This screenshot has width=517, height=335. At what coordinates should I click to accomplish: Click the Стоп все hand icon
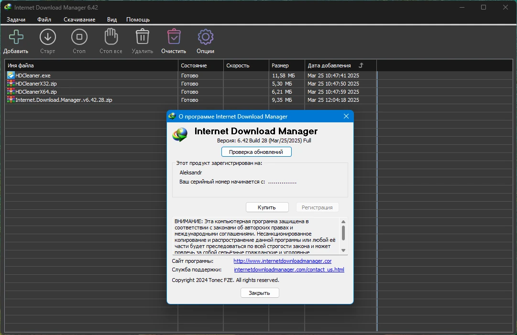point(111,37)
